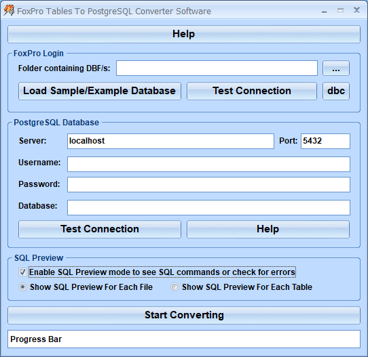Click the Progress Bar area
This screenshot has width=368, height=357.
[x=184, y=339]
